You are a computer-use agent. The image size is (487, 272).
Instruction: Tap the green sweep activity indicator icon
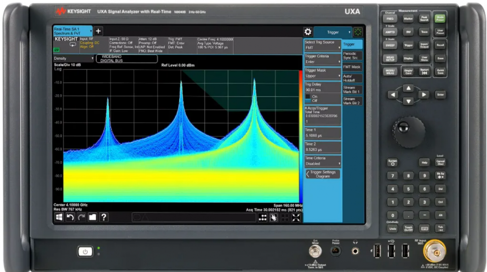(x=358, y=32)
